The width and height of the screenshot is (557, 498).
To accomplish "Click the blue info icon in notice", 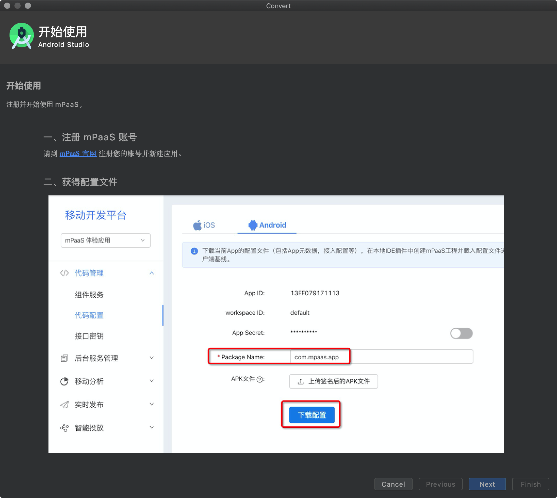I will (x=194, y=251).
